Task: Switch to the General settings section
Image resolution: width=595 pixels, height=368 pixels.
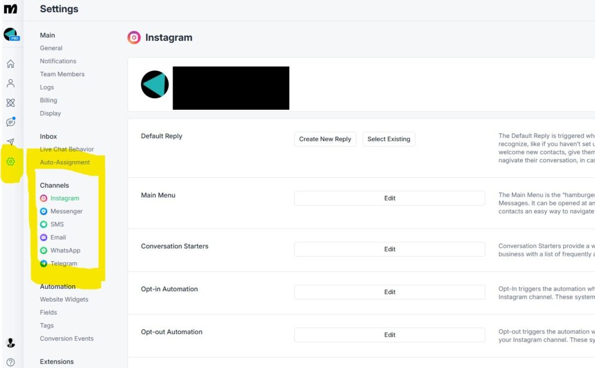Action: (51, 48)
